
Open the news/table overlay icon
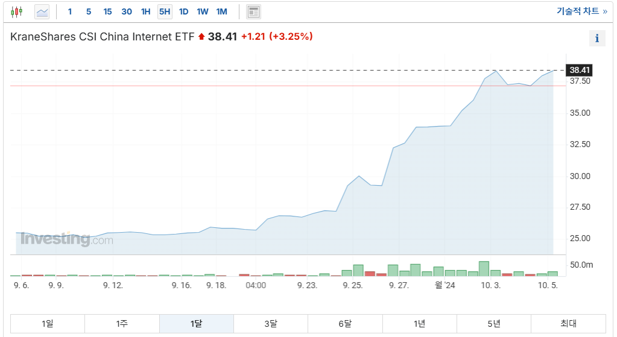(253, 12)
